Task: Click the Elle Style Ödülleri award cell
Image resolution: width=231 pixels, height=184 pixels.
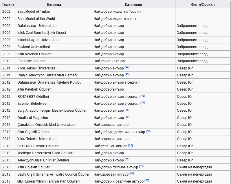Action: coord(32,61)
